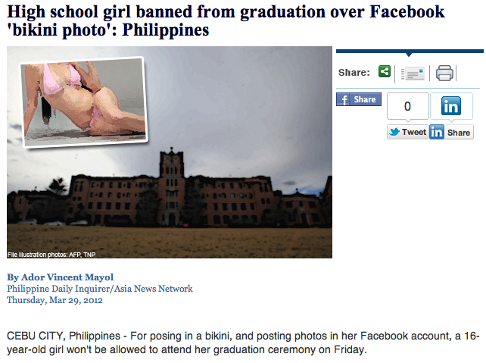Click the Twitter bird icon

[394, 132]
